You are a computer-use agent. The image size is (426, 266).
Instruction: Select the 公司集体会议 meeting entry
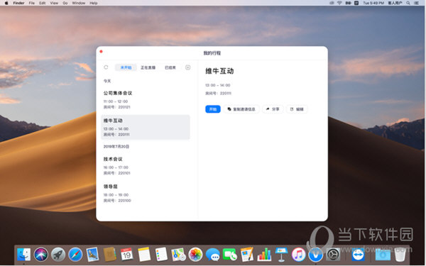coord(146,100)
